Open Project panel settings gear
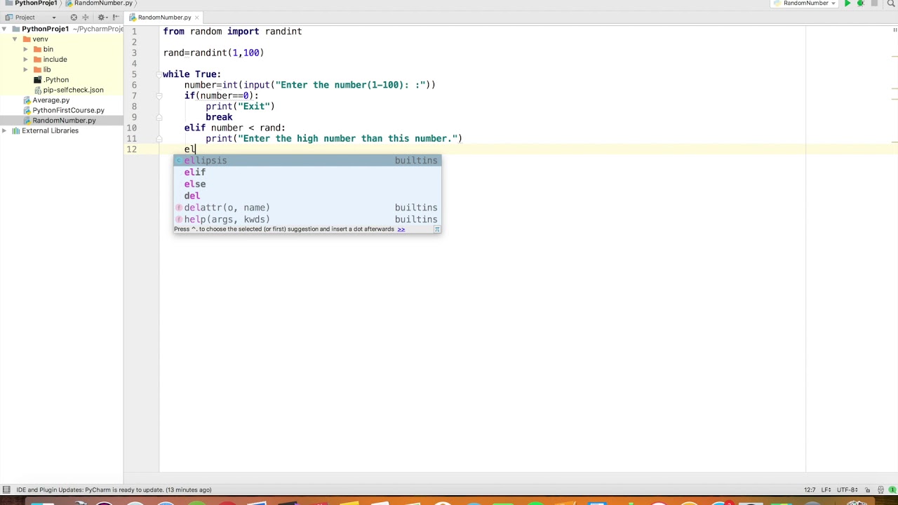Image resolution: width=898 pixels, height=505 pixels. (102, 18)
